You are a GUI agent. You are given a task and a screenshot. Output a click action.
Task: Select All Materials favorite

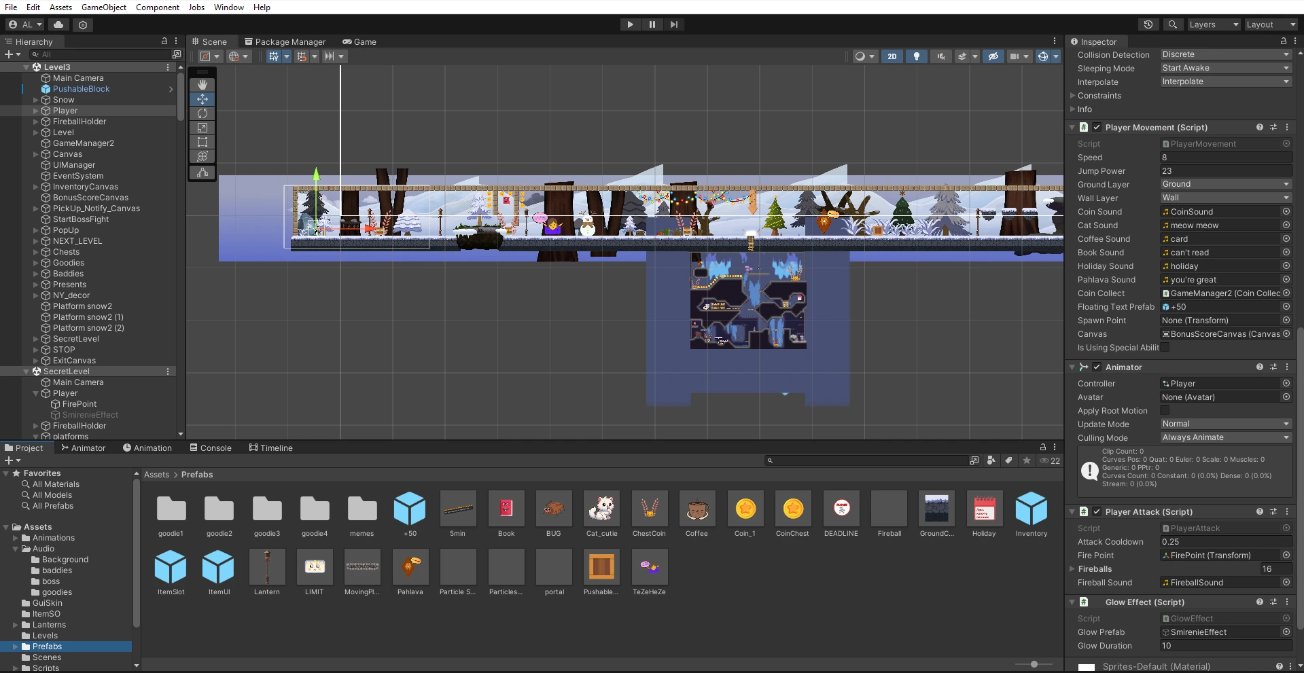click(56, 484)
